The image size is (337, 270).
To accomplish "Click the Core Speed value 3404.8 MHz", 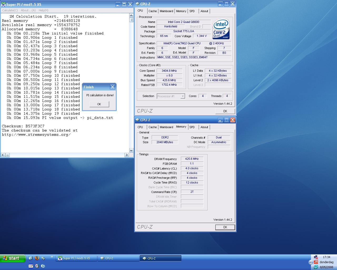I will (169, 71).
